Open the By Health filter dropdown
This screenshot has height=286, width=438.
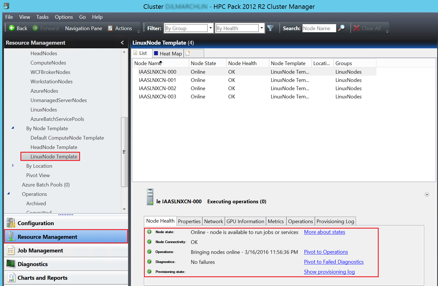point(261,28)
